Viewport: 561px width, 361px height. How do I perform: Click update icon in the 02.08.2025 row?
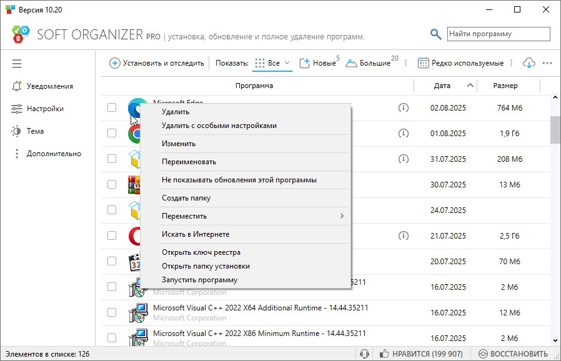click(403, 107)
